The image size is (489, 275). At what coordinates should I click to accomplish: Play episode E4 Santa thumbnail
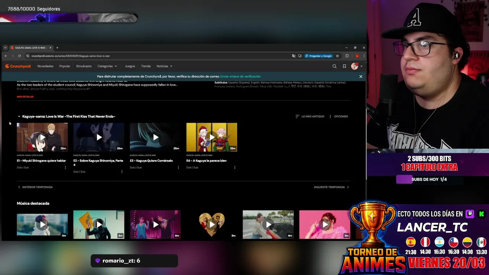tap(212, 137)
